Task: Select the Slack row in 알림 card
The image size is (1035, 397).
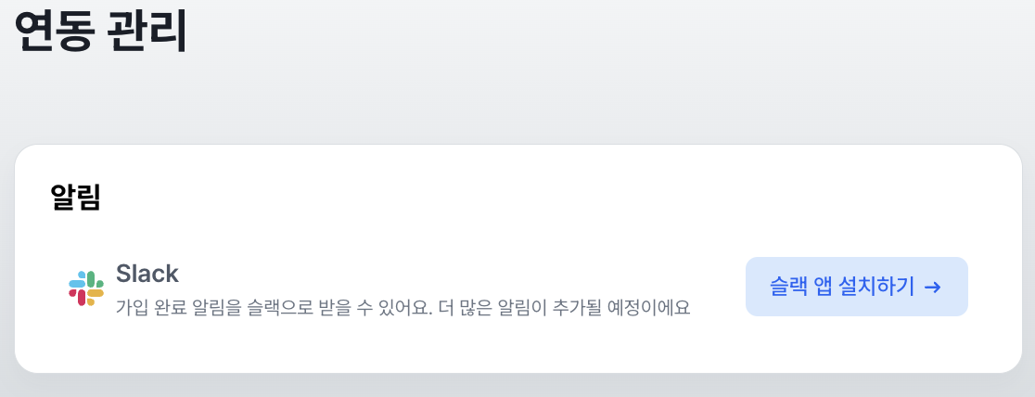Action: coord(518,288)
